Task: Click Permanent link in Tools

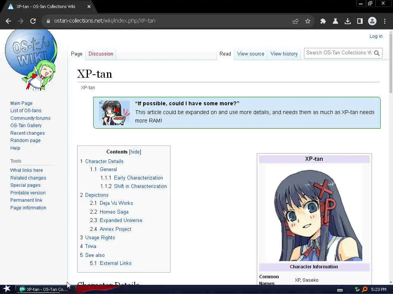Action: coord(26,200)
